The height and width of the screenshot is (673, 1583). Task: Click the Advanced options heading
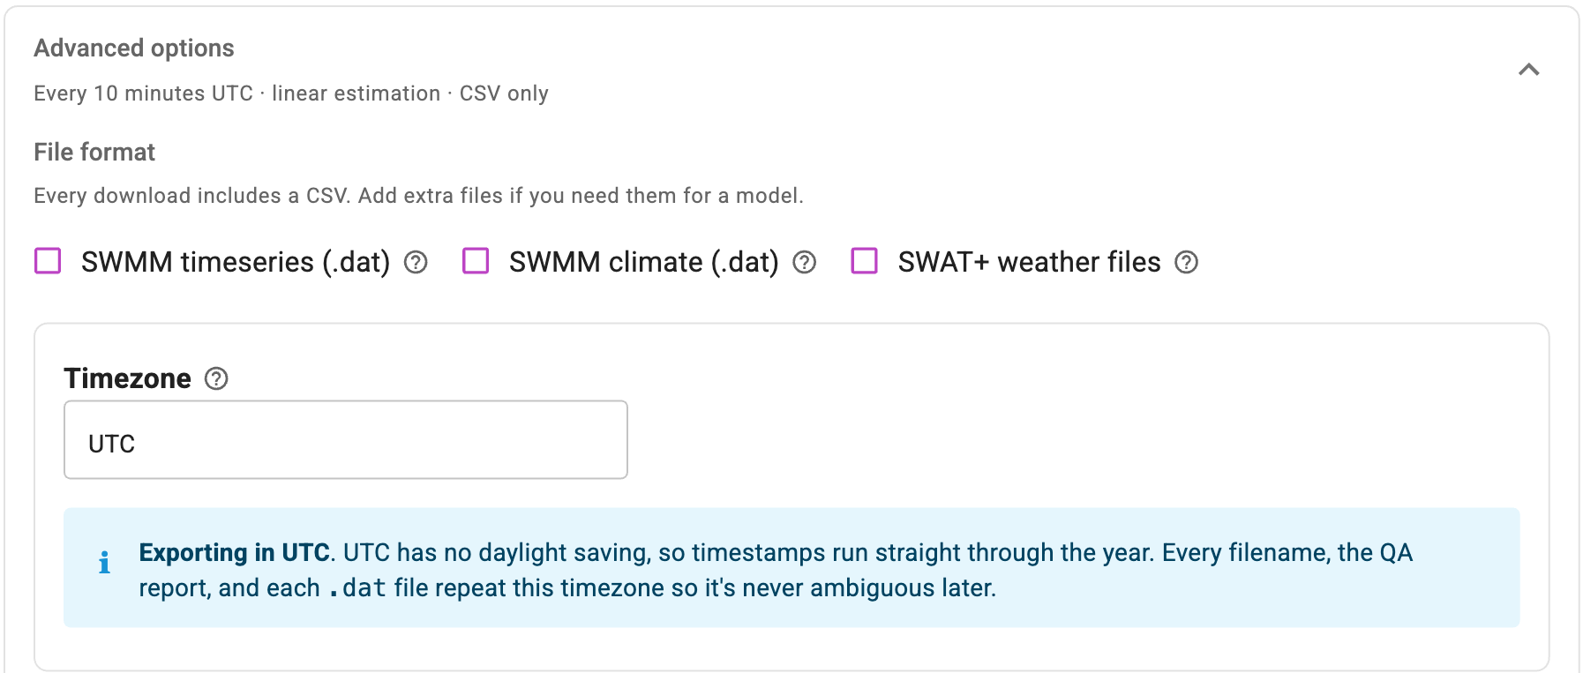[134, 48]
